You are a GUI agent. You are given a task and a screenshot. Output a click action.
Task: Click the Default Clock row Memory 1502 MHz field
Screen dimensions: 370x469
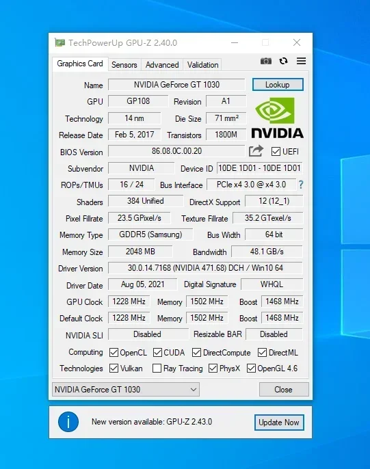tap(207, 318)
